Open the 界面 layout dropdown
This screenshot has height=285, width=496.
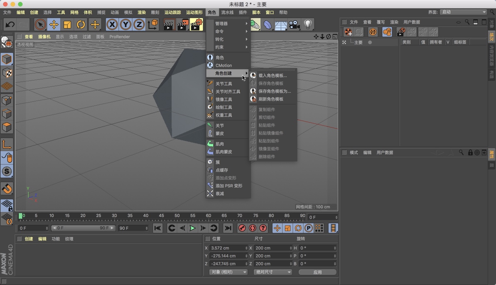464,12
